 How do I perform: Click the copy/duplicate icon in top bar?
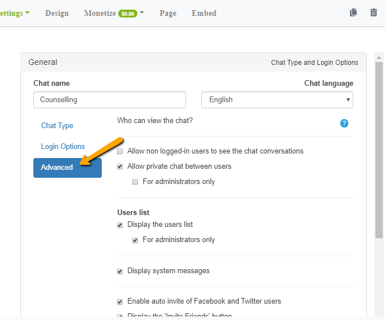[x=353, y=12]
